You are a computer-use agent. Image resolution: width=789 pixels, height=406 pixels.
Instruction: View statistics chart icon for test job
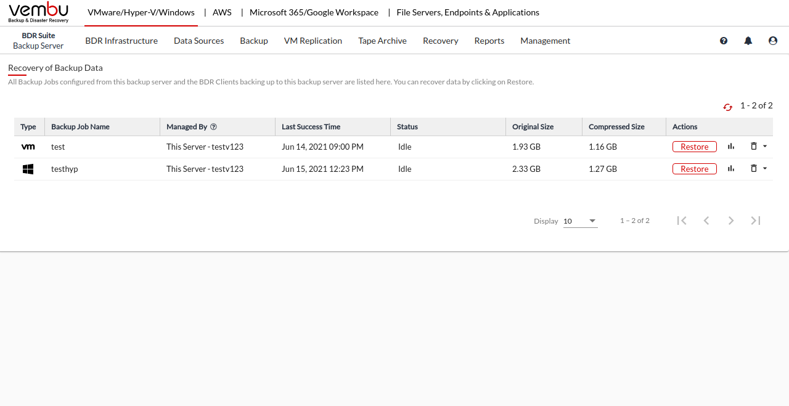coord(731,147)
